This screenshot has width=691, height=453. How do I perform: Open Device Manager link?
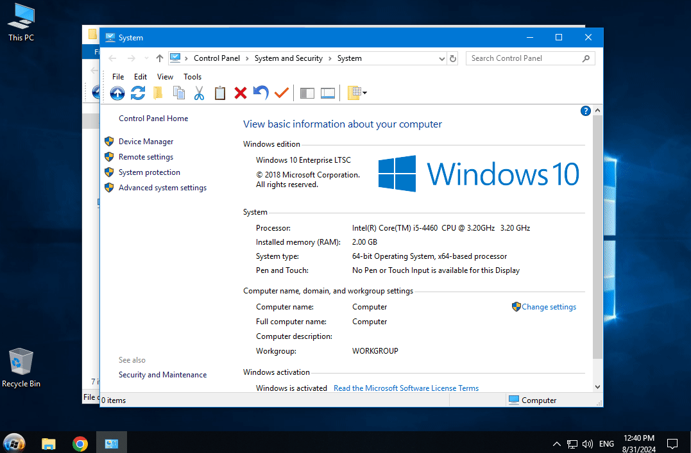pos(146,142)
